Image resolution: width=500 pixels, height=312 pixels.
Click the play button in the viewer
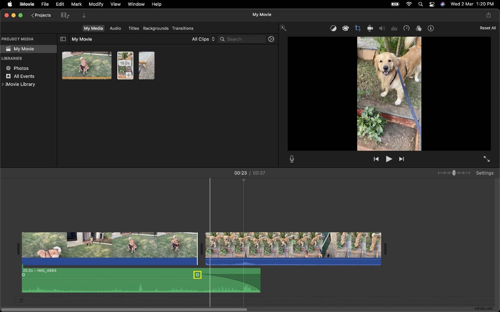389,159
